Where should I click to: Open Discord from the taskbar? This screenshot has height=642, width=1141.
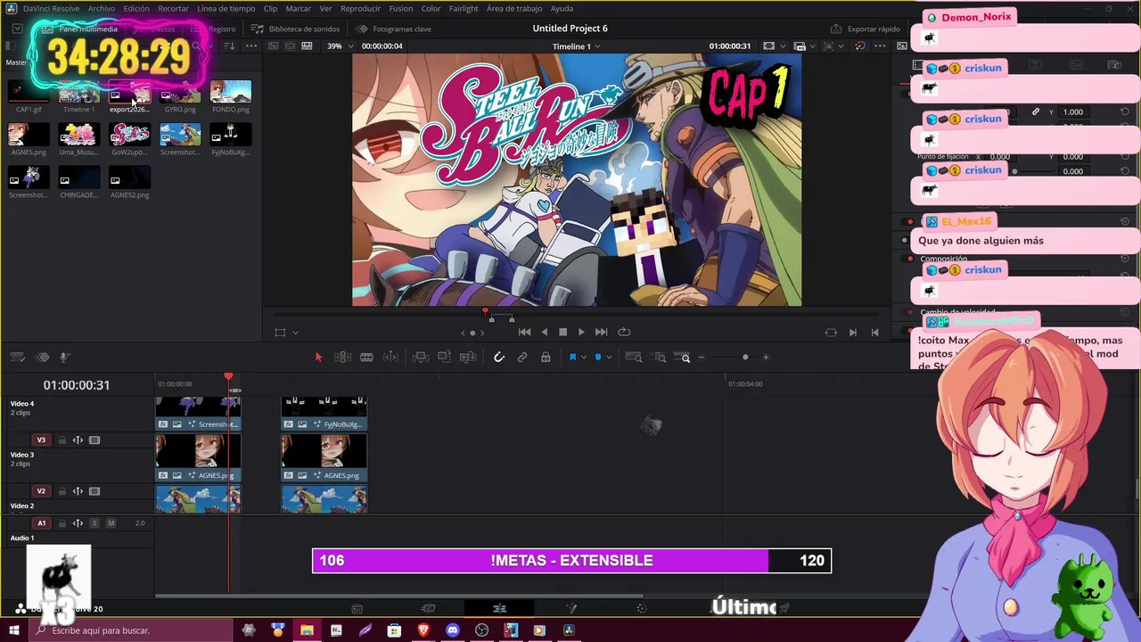[x=453, y=630]
